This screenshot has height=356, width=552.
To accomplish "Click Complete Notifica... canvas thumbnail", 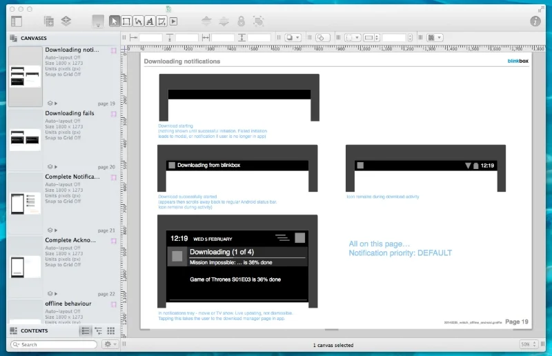I will point(26,203).
